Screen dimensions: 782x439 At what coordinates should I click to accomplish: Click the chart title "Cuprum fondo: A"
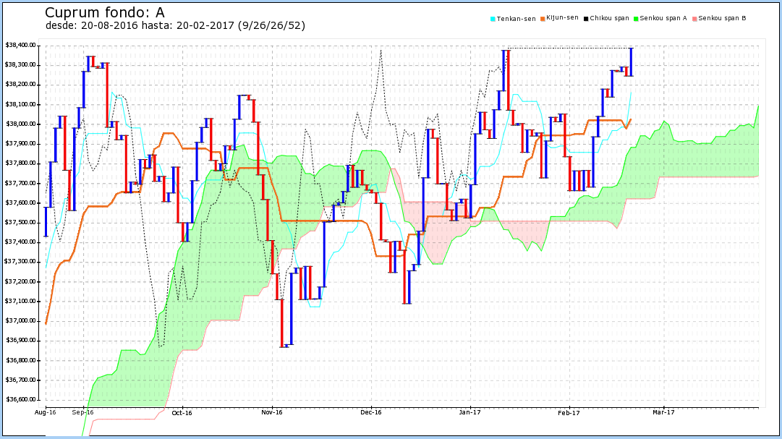(105, 12)
